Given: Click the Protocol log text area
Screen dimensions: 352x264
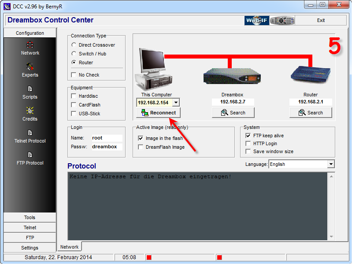Looking at the screenshot, I should 197,206.
